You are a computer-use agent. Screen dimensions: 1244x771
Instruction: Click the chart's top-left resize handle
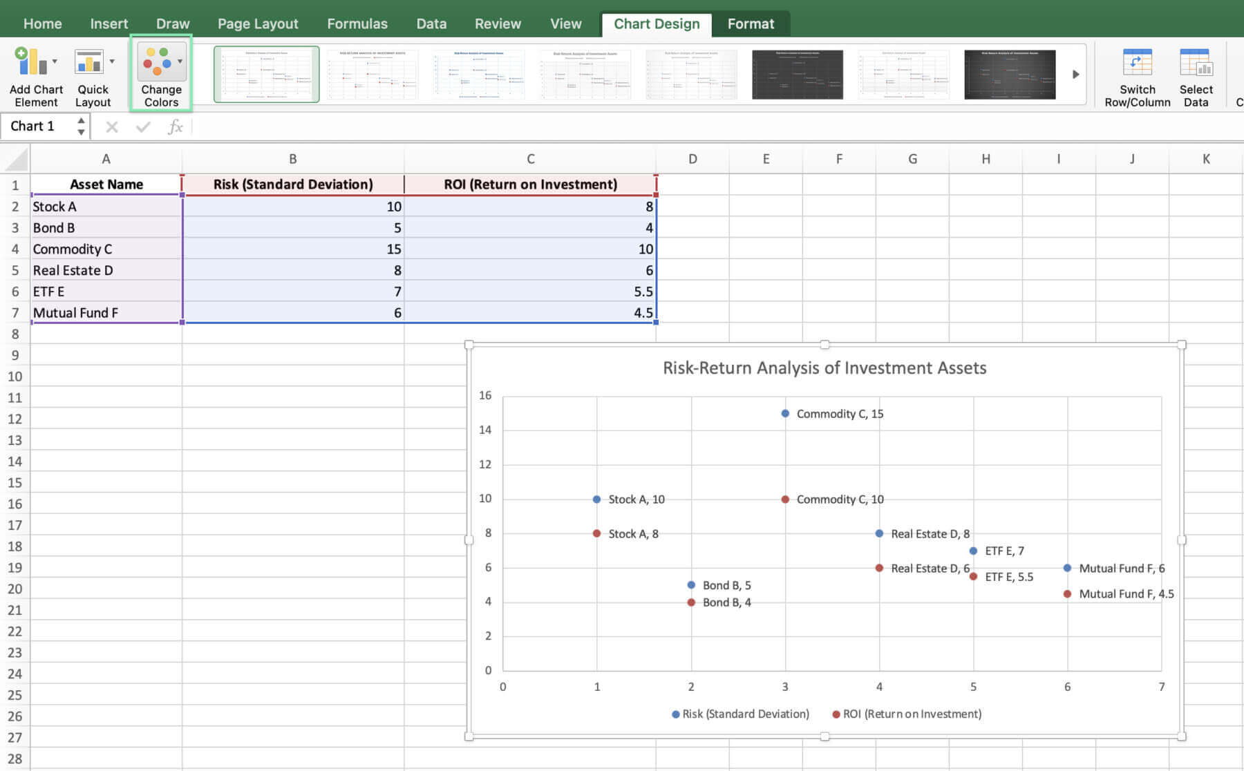tap(469, 344)
